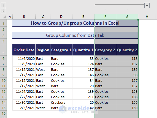Select row 6 header
157x118 pixels.
(x=3, y=58)
